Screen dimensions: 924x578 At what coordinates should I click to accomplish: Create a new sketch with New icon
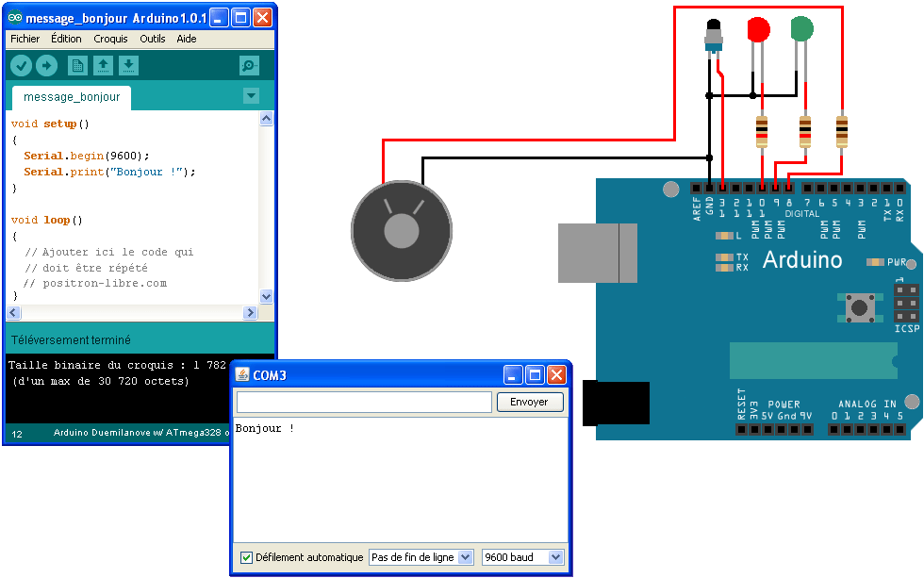(77, 65)
